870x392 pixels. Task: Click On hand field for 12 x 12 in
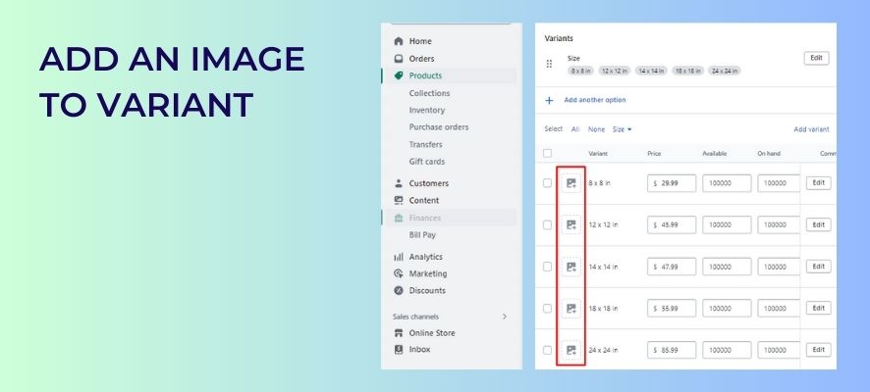(779, 224)
